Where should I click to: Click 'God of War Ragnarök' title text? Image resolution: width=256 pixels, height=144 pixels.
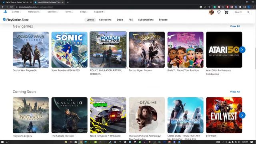tap(25, 70)
